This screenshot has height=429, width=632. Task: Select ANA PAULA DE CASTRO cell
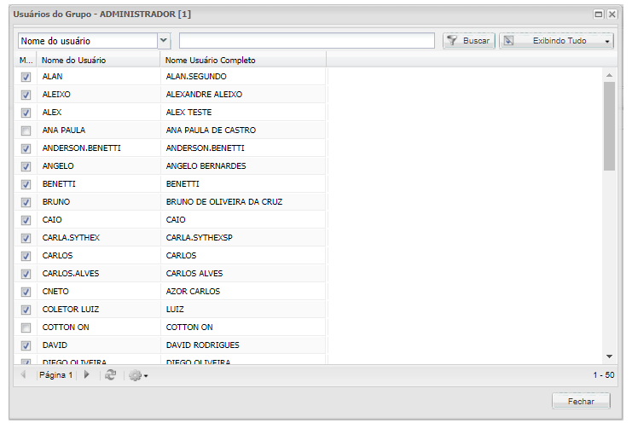243,130
